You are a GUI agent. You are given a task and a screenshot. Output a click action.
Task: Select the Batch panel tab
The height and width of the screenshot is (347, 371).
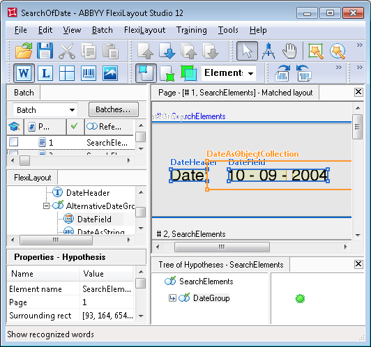click(24, 93)
